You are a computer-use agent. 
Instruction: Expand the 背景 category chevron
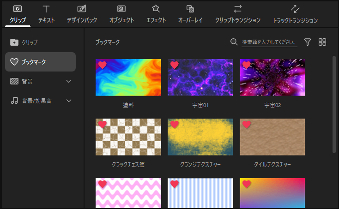click(x=69, y=81)
